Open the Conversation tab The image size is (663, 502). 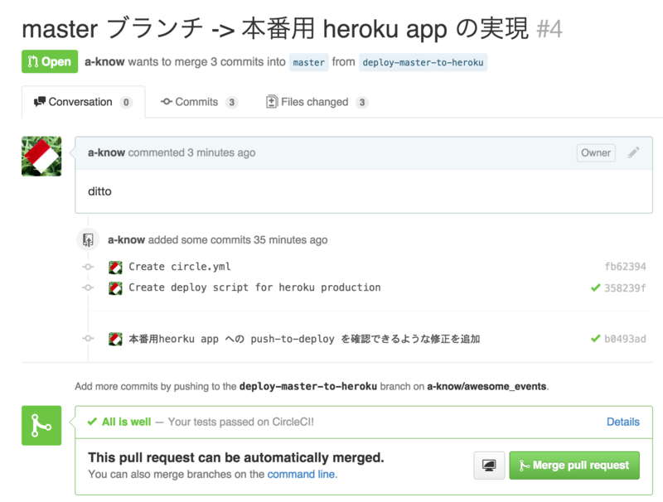coord(84,102)
